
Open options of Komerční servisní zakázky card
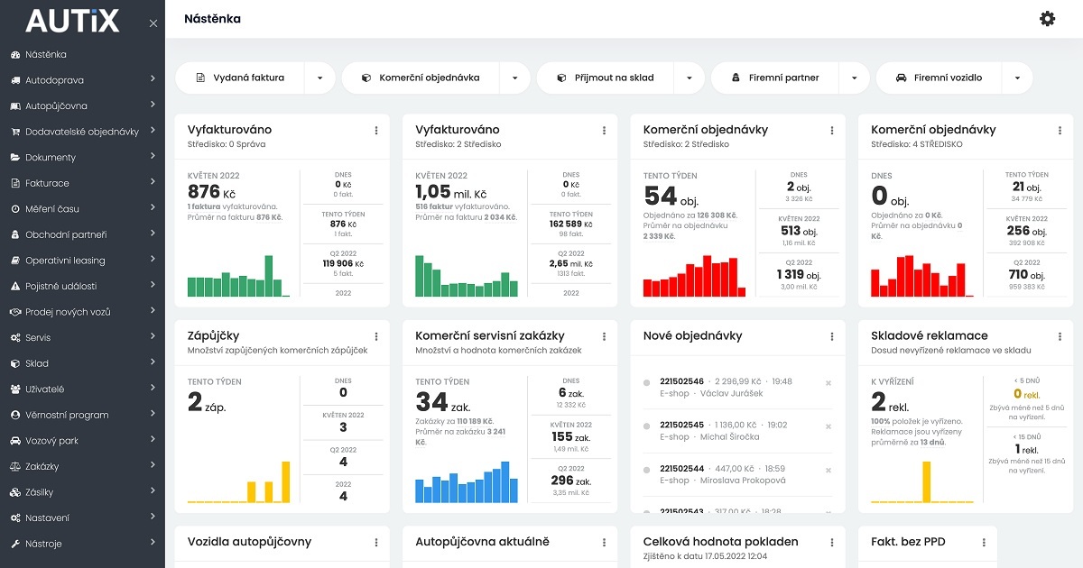pos(604,336)
